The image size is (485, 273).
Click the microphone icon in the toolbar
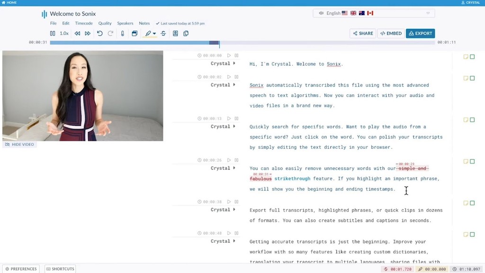(x=123, y=33)
